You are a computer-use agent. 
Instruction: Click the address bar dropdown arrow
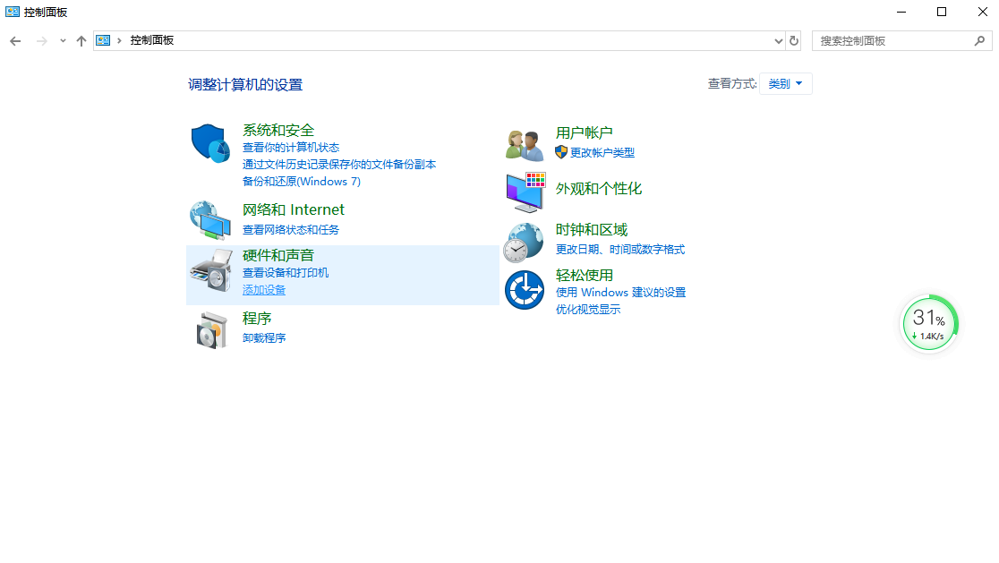pos(778,40)
